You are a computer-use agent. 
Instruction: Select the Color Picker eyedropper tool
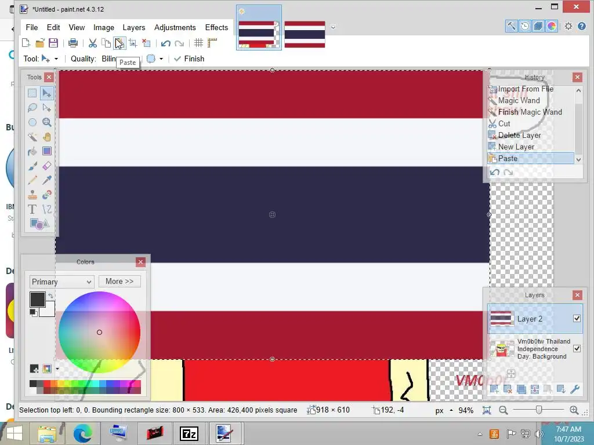(46, 180)
